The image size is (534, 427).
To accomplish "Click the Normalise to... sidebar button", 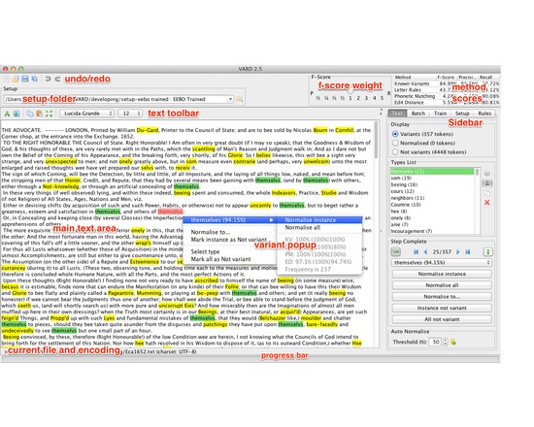I will [442, 297].
